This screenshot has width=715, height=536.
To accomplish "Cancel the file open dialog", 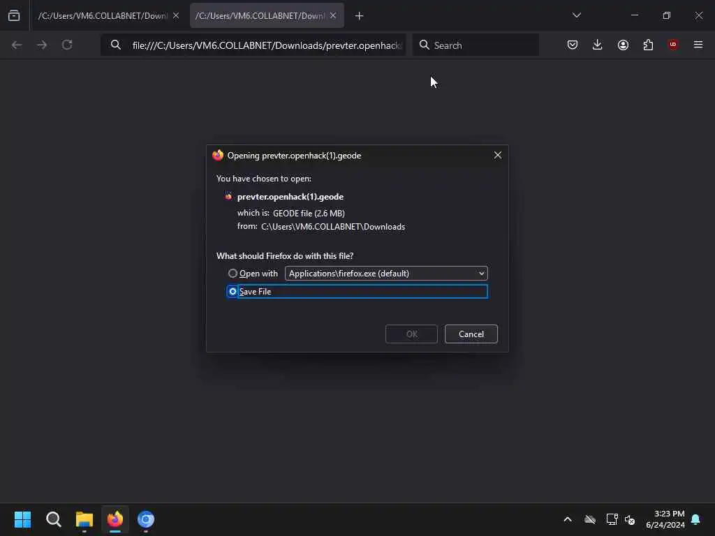I will (471, 334).
